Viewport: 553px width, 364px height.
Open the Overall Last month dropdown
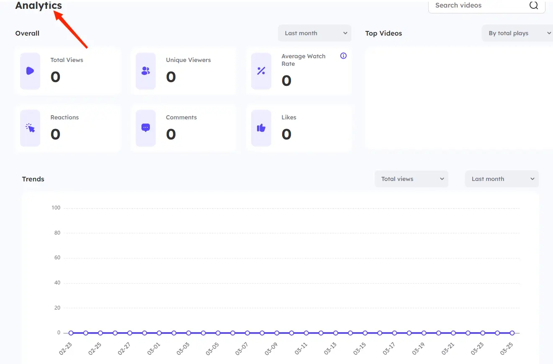(x=314, y=33)
